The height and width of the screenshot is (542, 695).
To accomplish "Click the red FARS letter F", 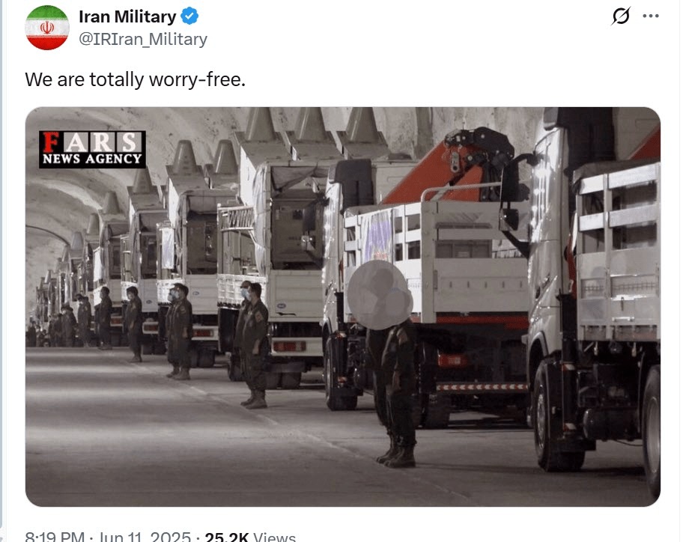I will (x=51, y=142).
